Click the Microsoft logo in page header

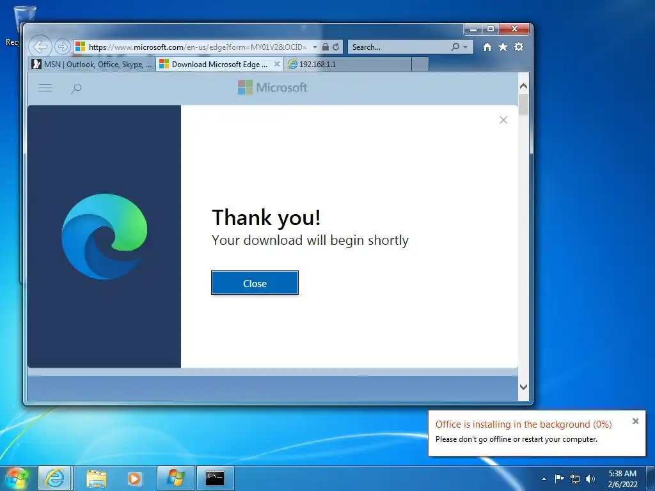[272, 88]
